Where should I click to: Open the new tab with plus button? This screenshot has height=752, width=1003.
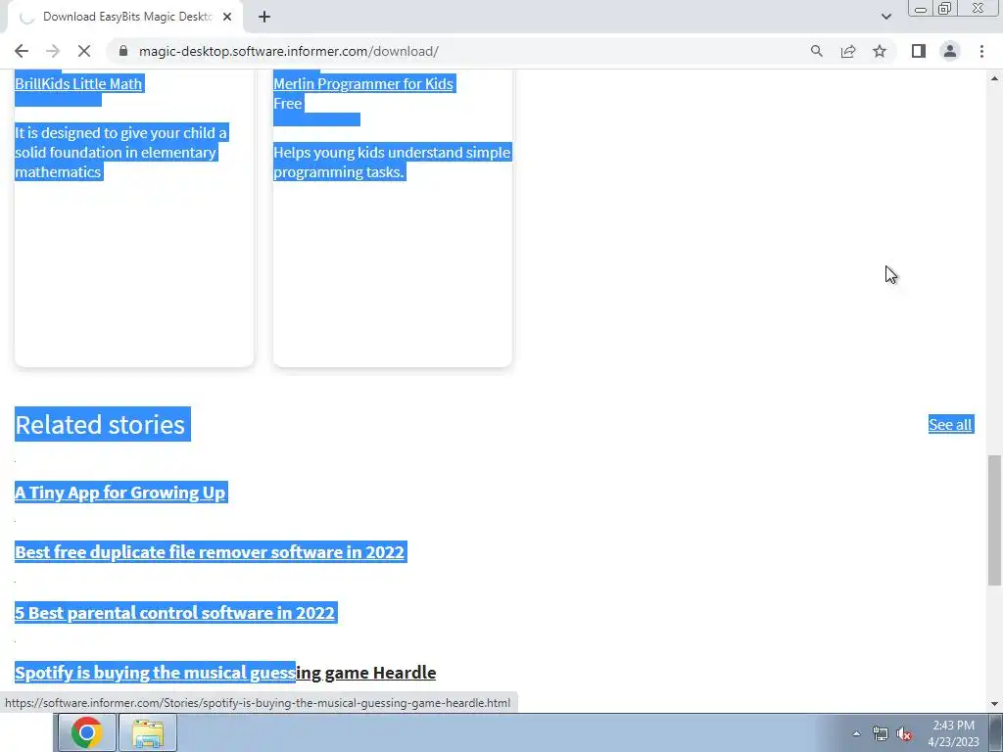264,18
